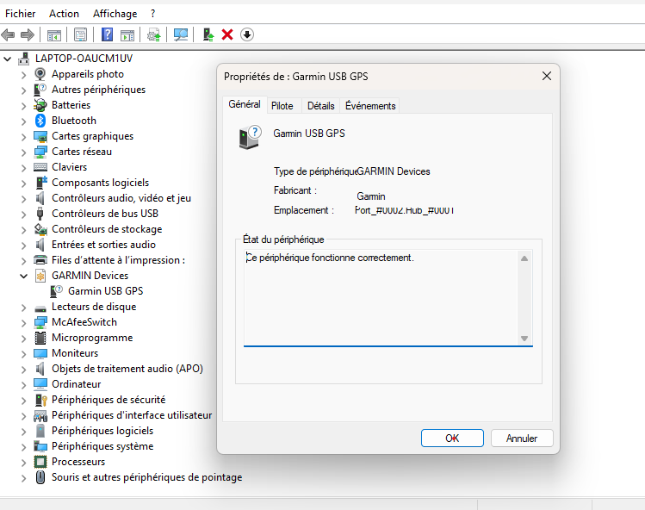The height and width of the screenshot is (510, 645).
Task: Click the Annuler button
Action: pyautogui.click(x=522, y=438)
